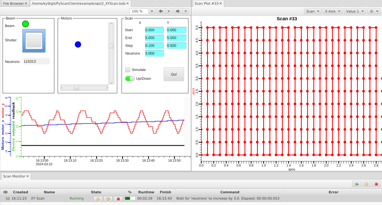Expand the forward history dropdown arrow
382x205 pixels.
186,11
